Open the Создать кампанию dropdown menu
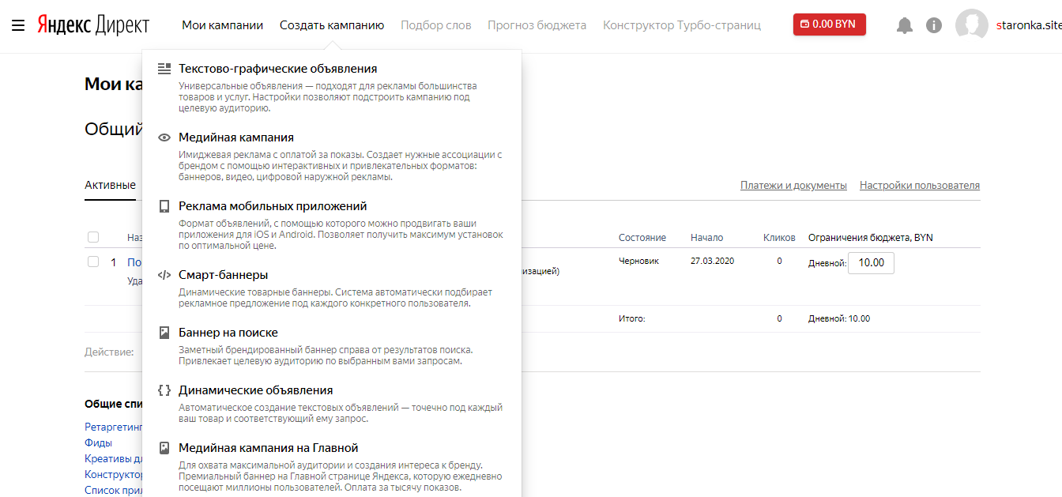The height and width of the screenshot is (497, 1062). [x=332, y=25]
